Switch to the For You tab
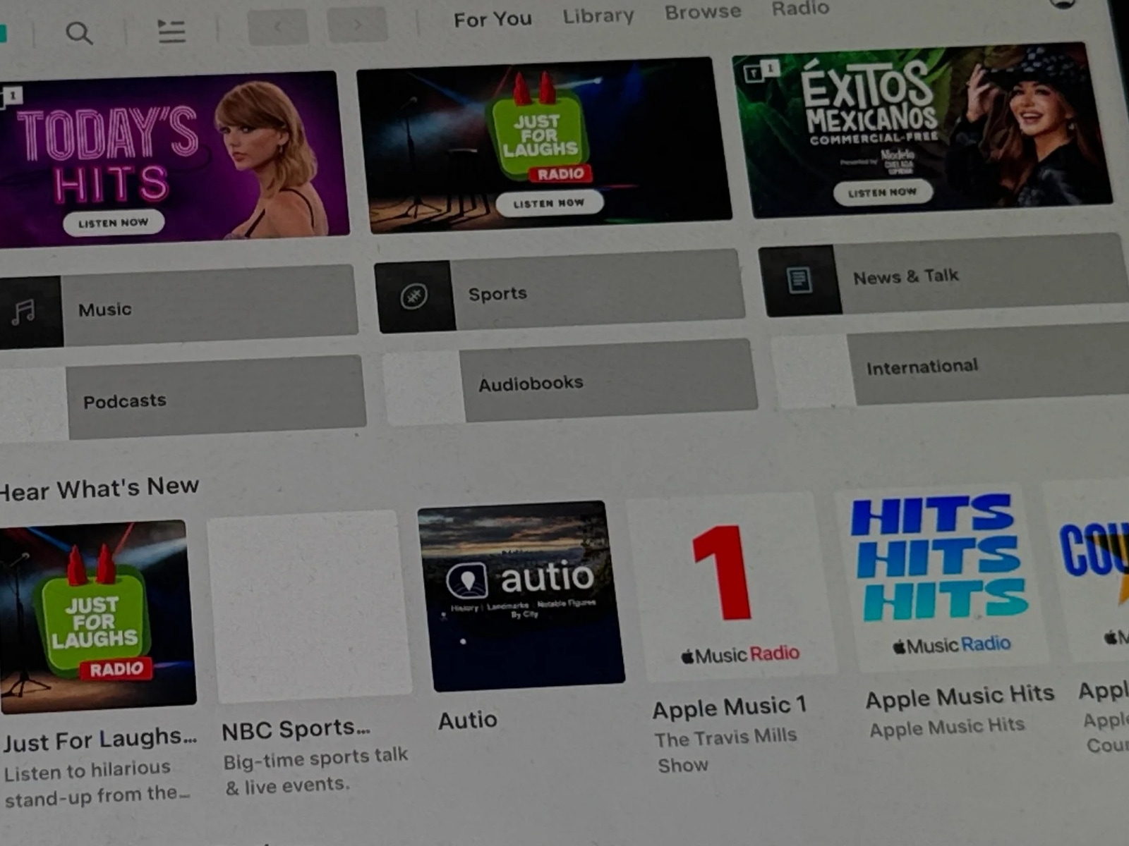 (493, 19)
